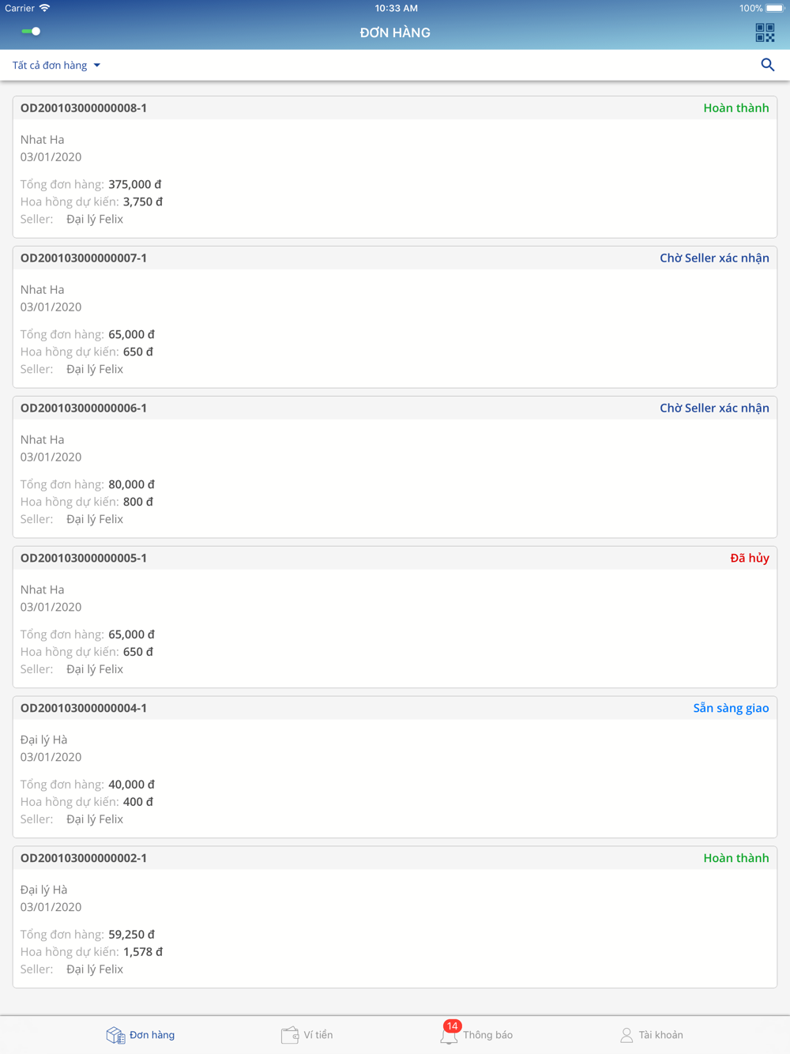Viewport: 790px width, 1054px height.
Task: Toggle the switch in the header
Action: (x=31, y=32)
